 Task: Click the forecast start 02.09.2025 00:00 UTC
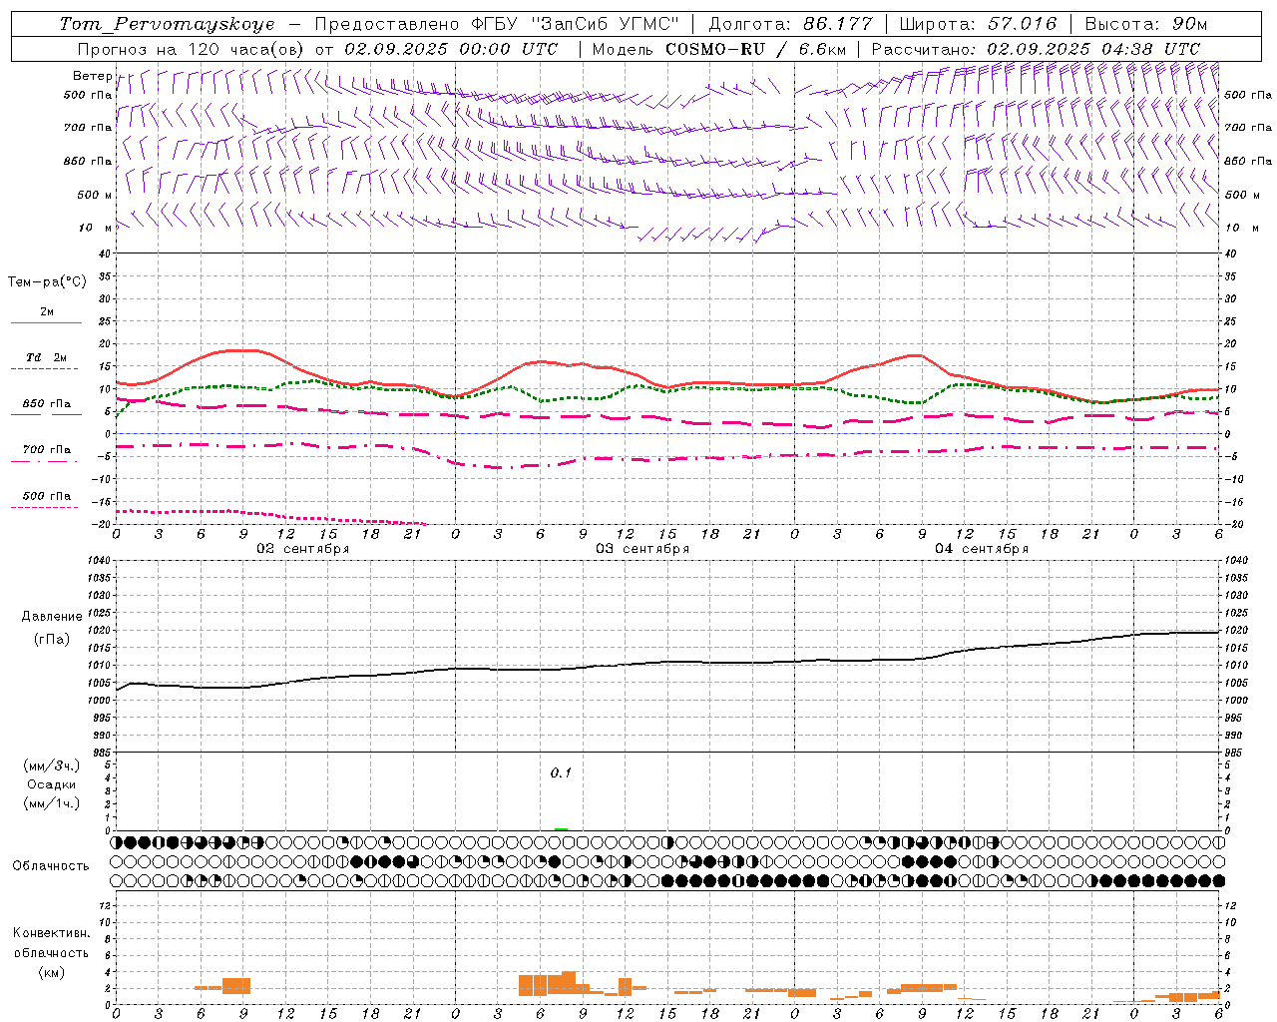point(451,49)
